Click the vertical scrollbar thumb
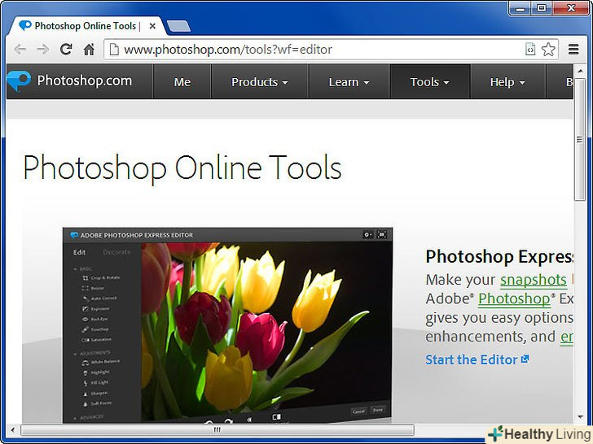The height and width of the screenshot is (444, 593). tap(580, 140)
